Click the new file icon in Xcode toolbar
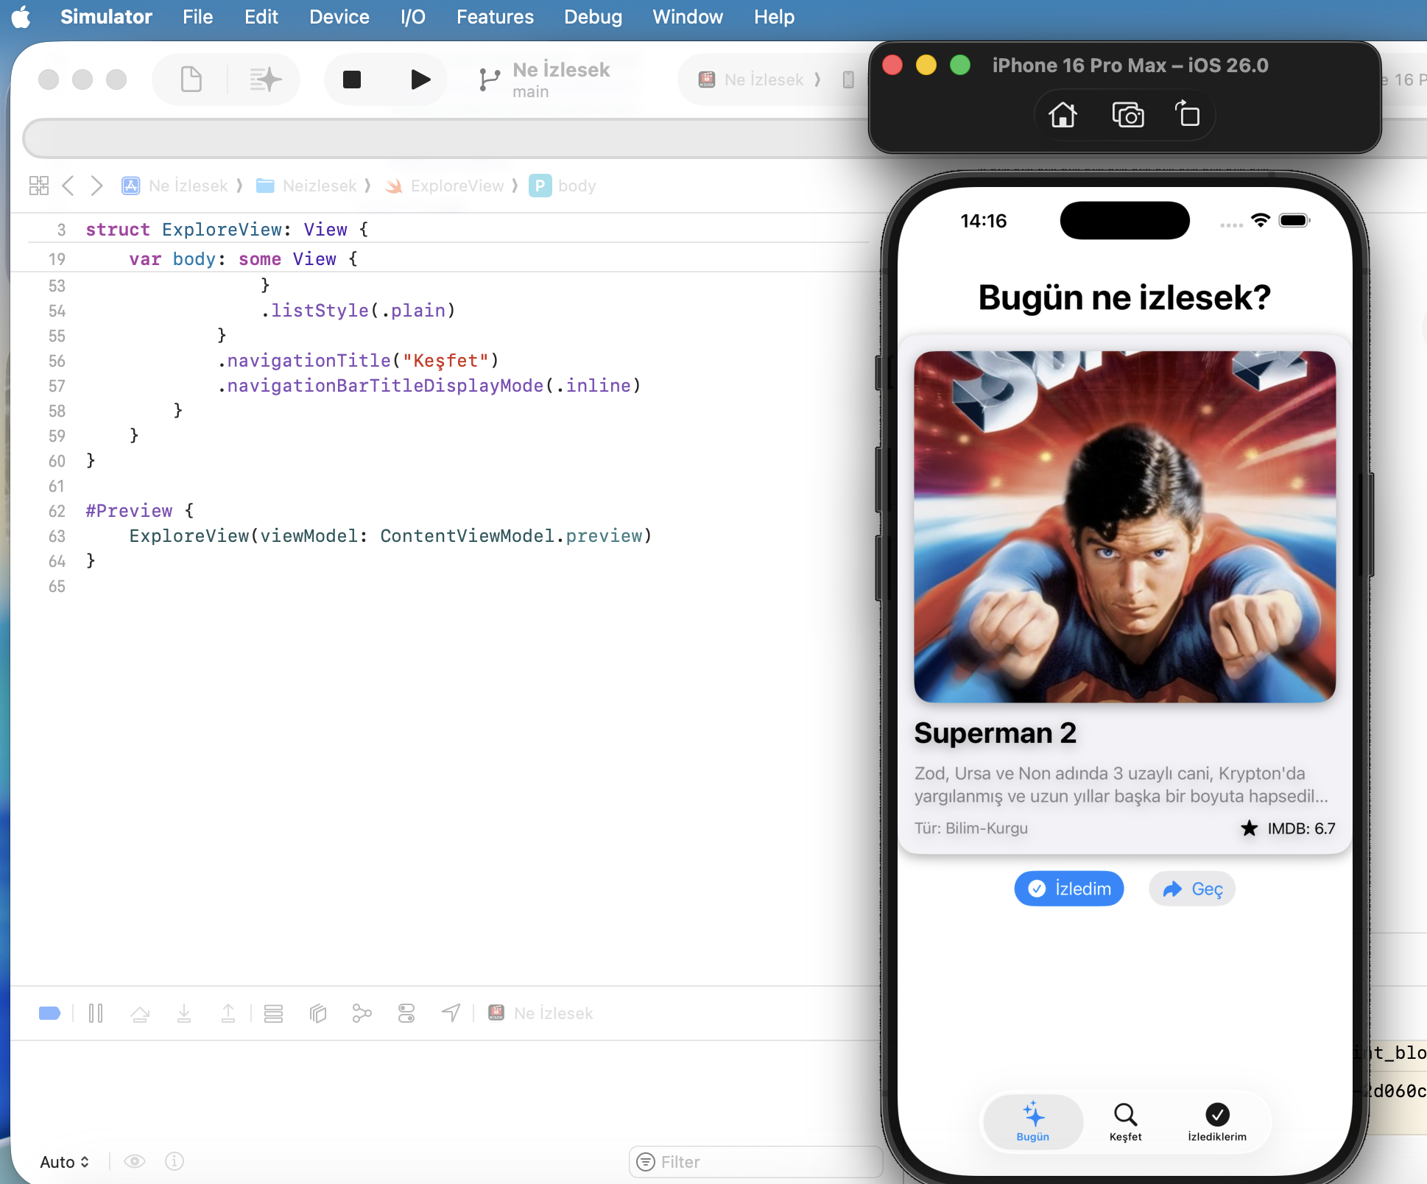Screen dimensions: 1427x1184 click(x=191, y=80)
